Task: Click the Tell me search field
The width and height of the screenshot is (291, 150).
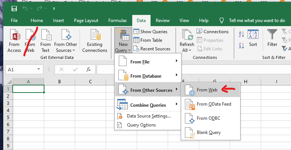Action: coord(257,21)
